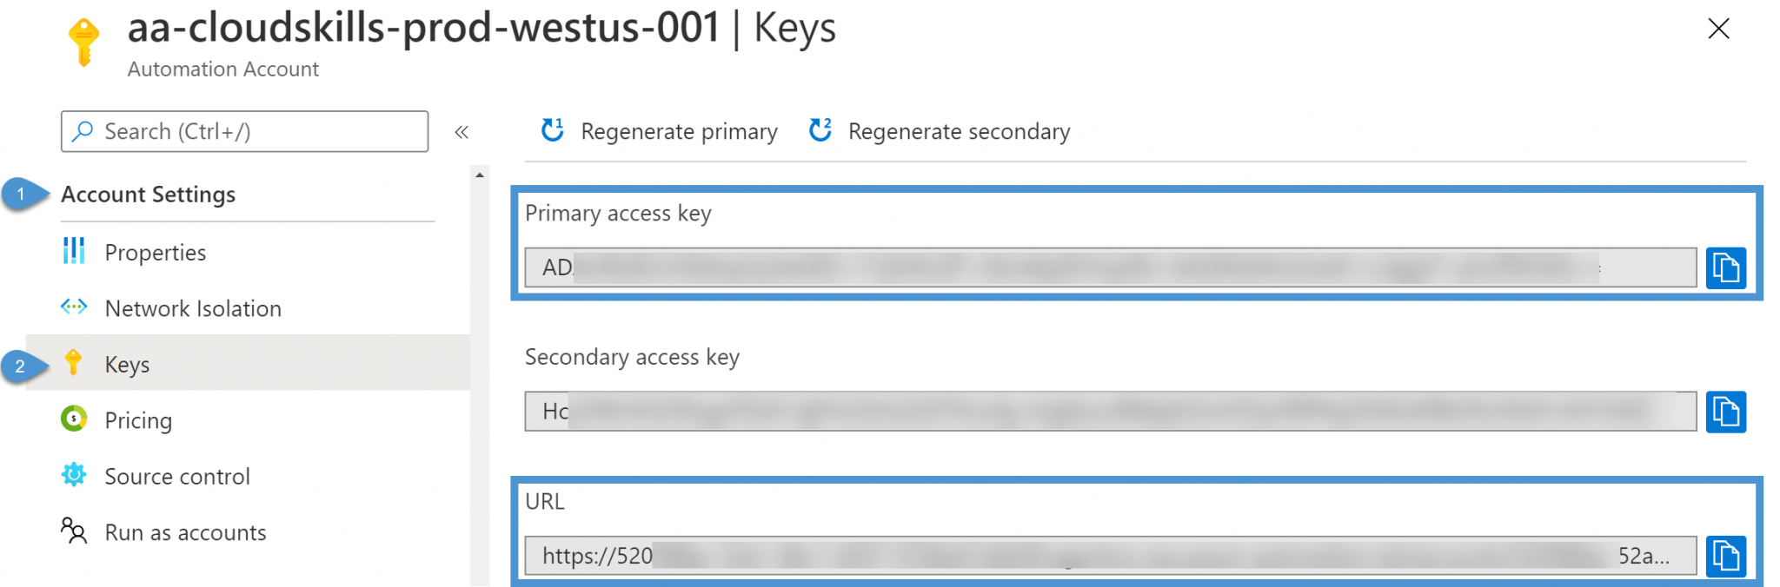Click the Regenerate primary refresh icon
The height and width of the screenshot is (587, 1780).
coord(551,130)
